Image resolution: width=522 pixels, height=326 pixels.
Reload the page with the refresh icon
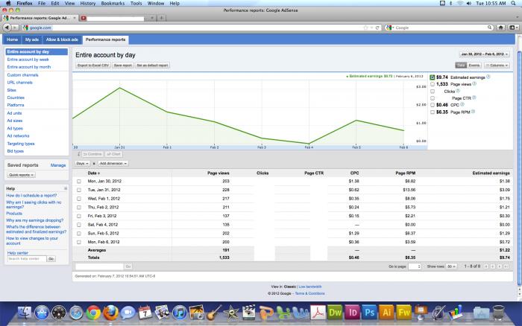tap(377, 28)
